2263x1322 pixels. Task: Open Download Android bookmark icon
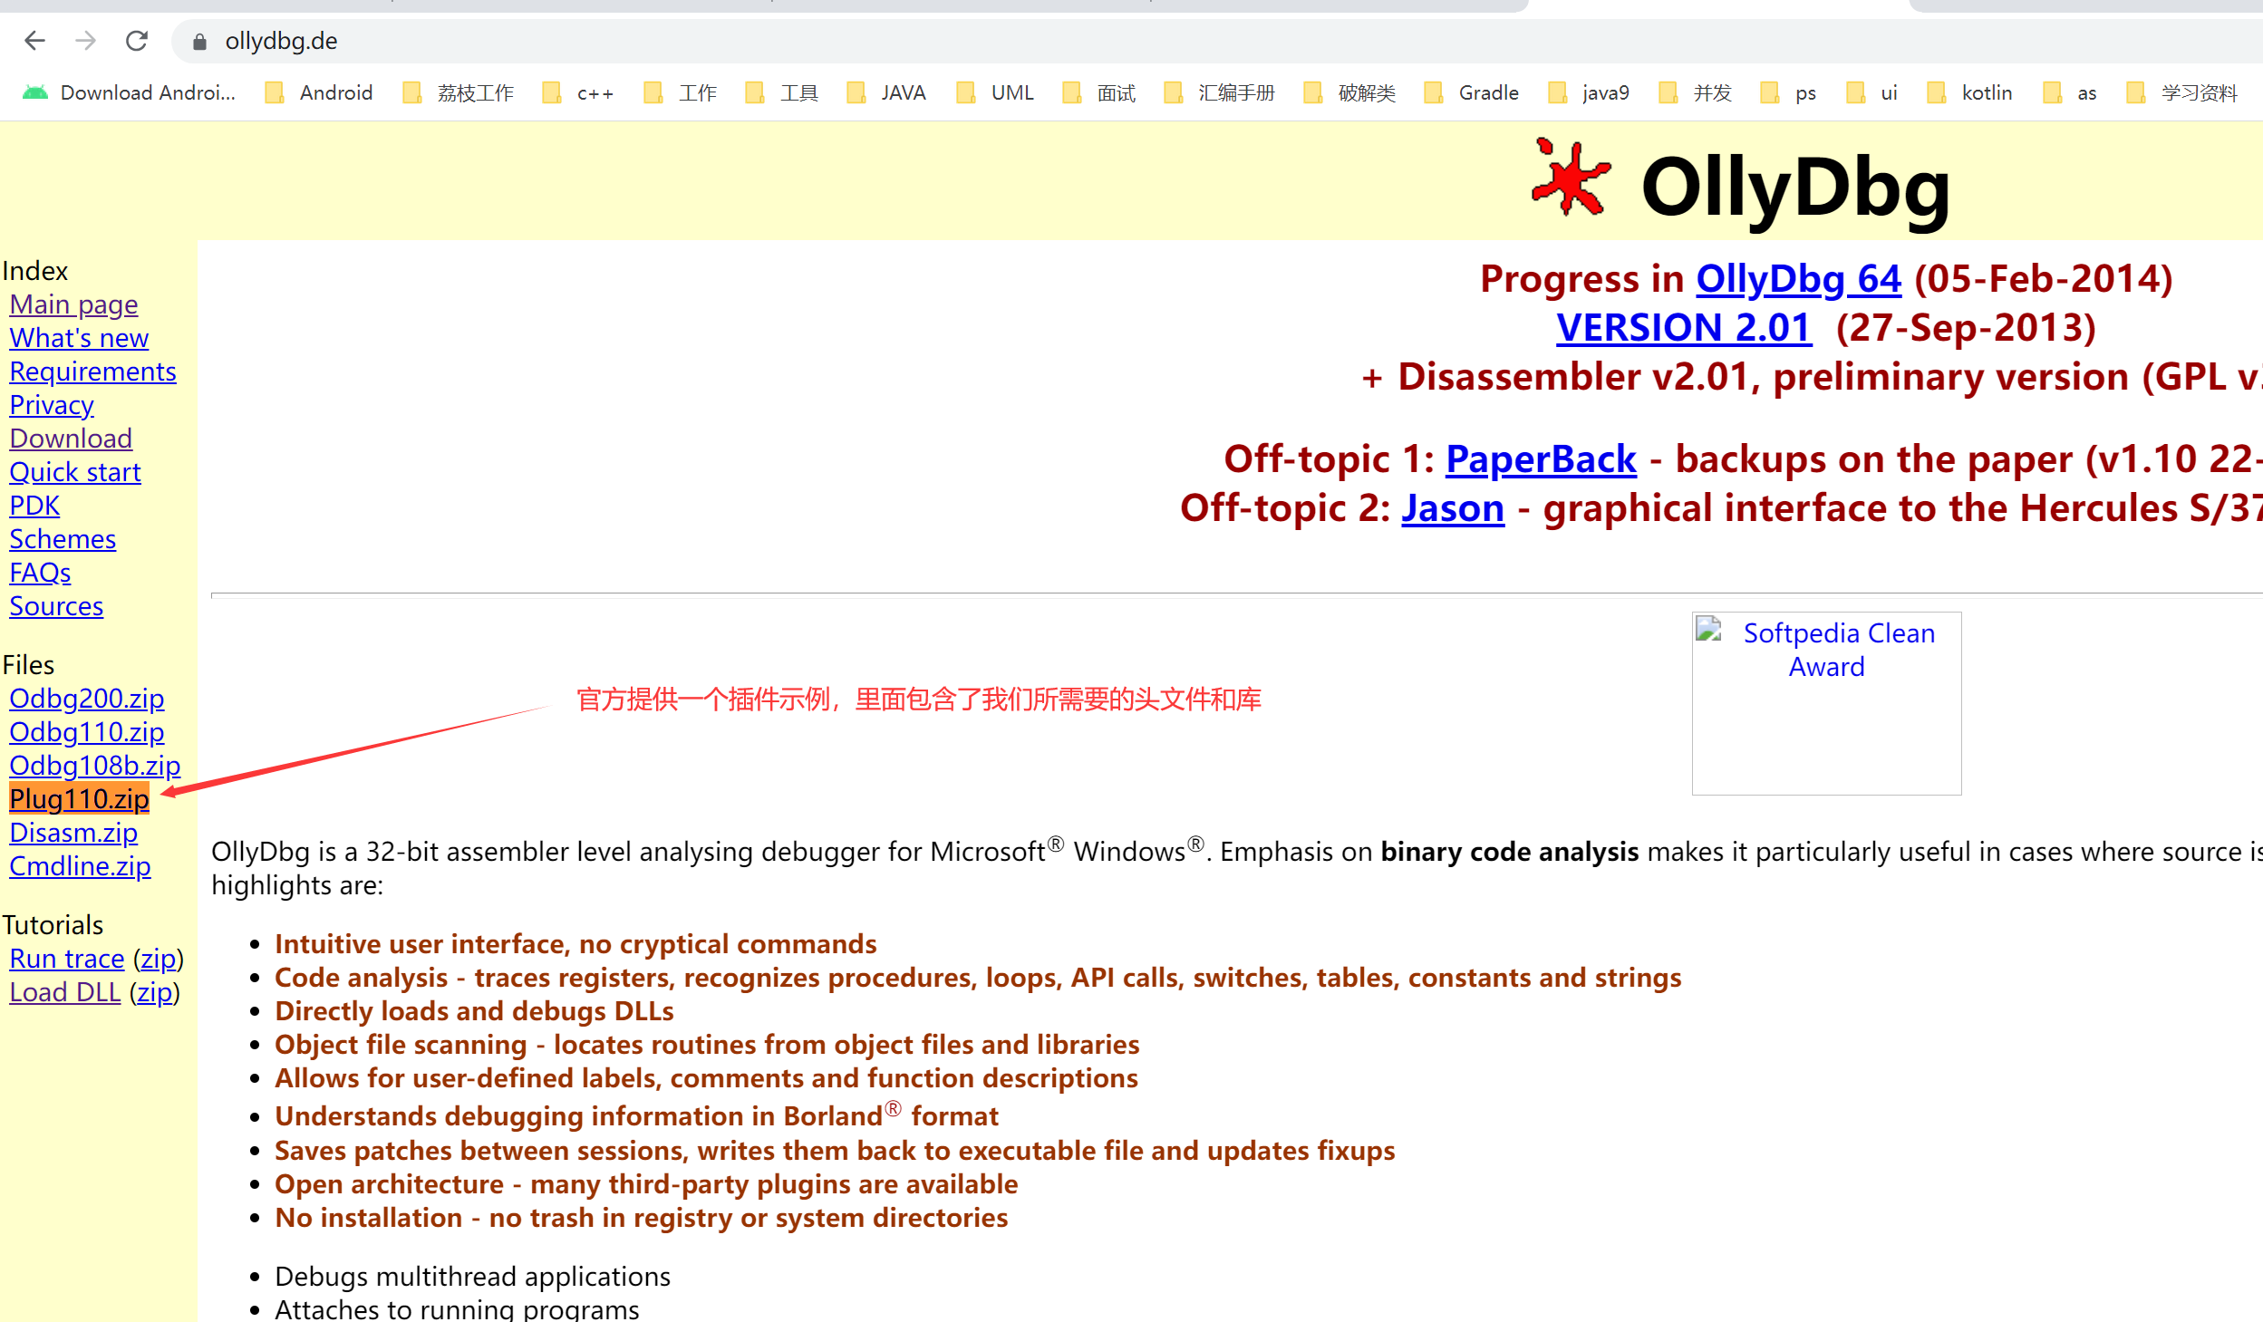[x=35, y=92]
